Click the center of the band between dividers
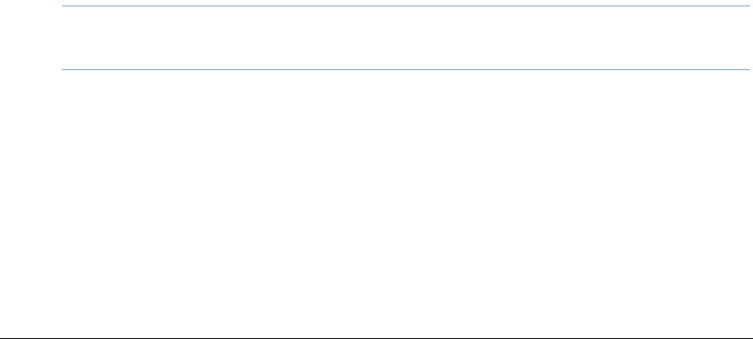 coord(407,37)
